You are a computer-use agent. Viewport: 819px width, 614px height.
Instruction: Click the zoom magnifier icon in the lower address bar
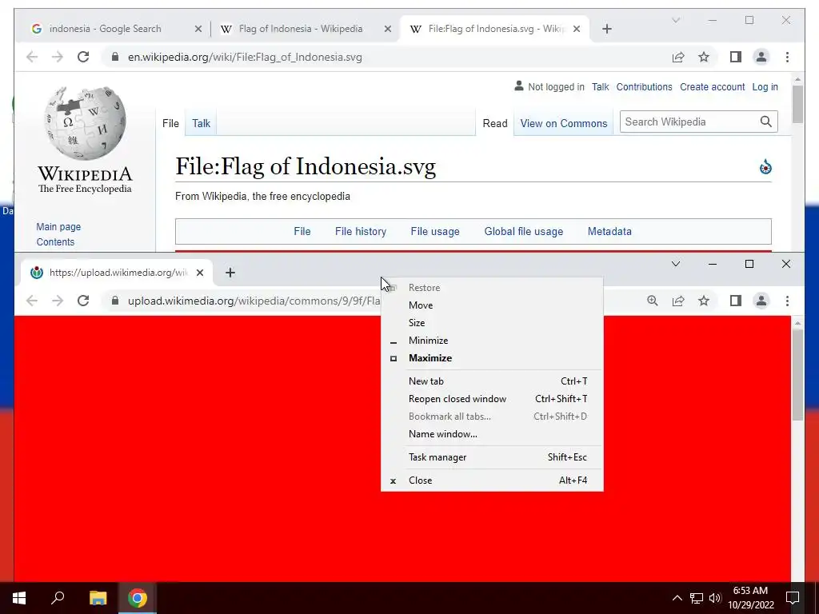(x=653, y=301)
